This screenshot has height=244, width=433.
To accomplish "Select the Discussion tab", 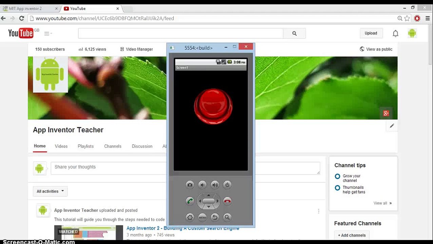I will (142, 146).
